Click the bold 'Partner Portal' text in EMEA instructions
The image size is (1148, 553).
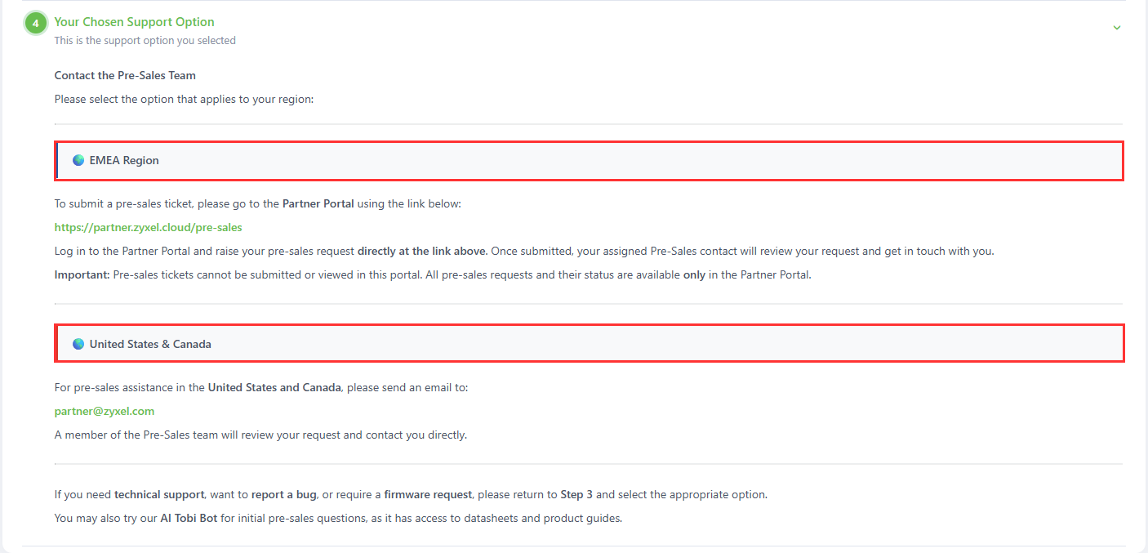pos(318,203)
